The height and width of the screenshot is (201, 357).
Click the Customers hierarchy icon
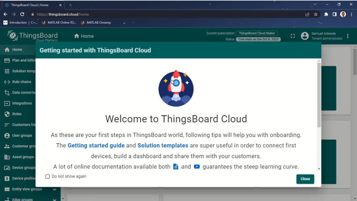point(7,125)
